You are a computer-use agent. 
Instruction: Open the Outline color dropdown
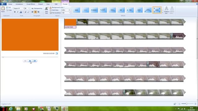[x=172, y=10]
